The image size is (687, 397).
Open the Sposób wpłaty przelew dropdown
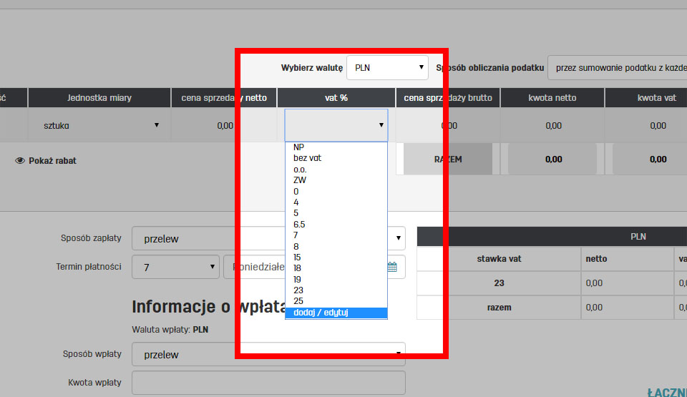[268, 354]
